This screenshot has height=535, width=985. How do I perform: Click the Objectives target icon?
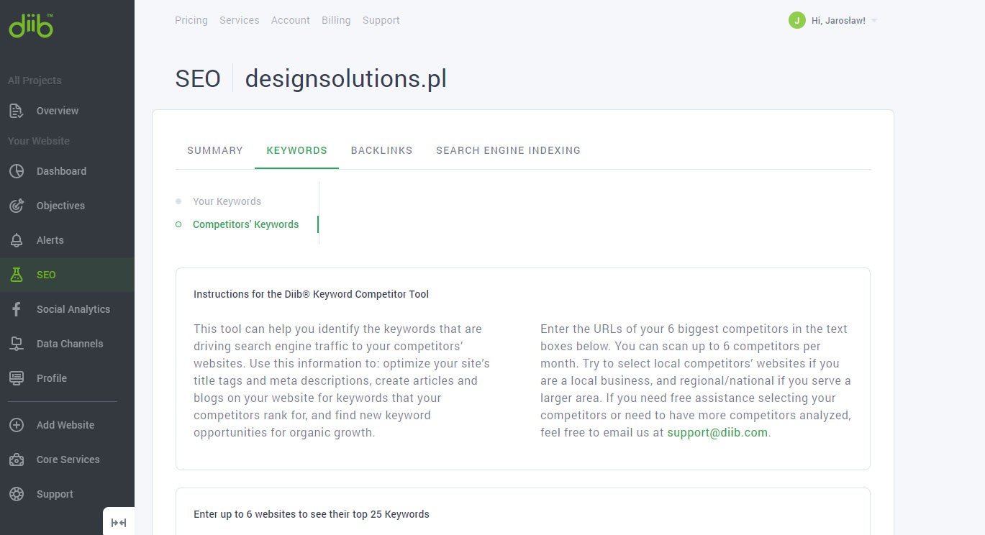click(17, 206)
